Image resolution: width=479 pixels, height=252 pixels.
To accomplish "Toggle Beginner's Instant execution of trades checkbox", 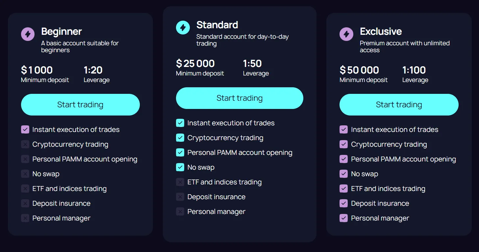I will (x=25, y=130).
